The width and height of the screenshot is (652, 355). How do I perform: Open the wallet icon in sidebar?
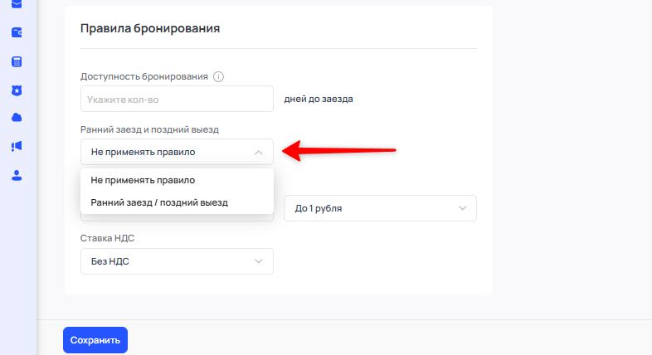coord(17,33)
